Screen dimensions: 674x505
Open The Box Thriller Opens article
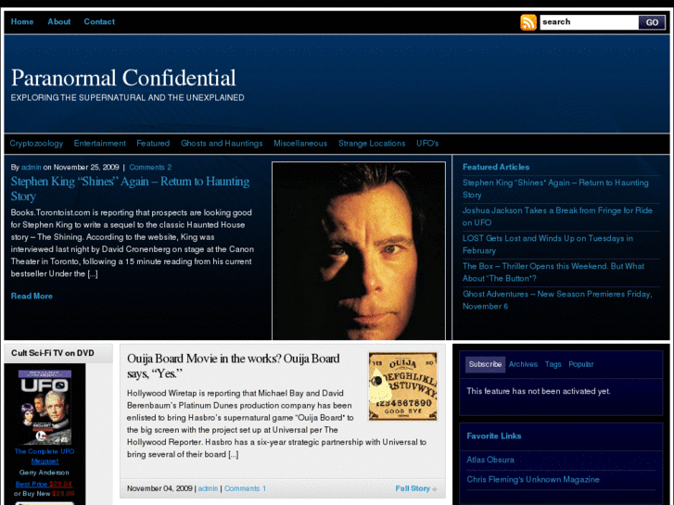coord(553,272)
